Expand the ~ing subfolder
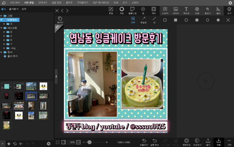 coord(4,48)
